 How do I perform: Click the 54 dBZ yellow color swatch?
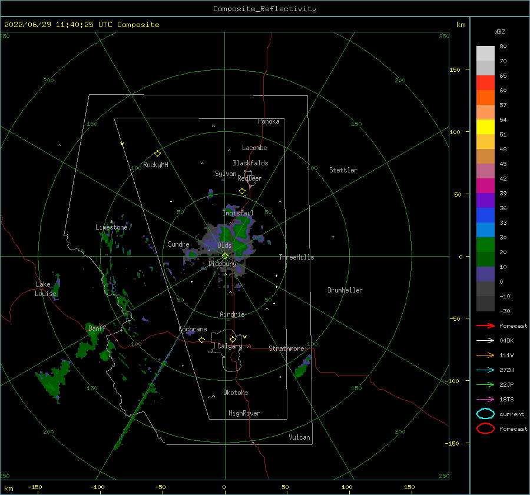tap(485, 127)
